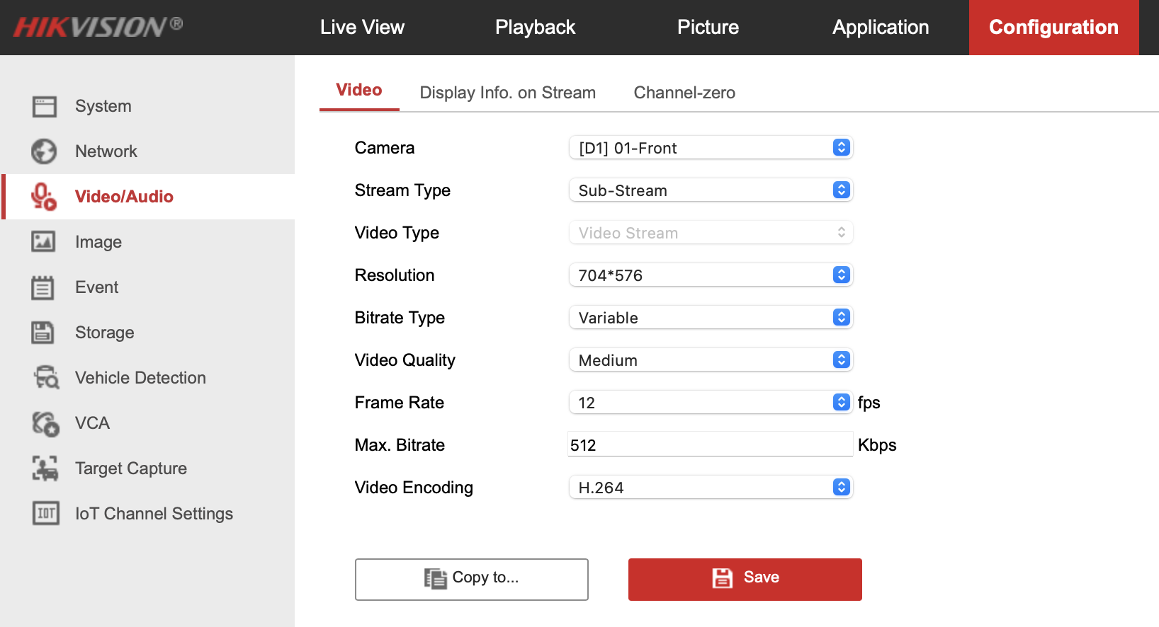Switch to Display Info. on Stream tab
The image size is (1159, 627).
[507, 93]
